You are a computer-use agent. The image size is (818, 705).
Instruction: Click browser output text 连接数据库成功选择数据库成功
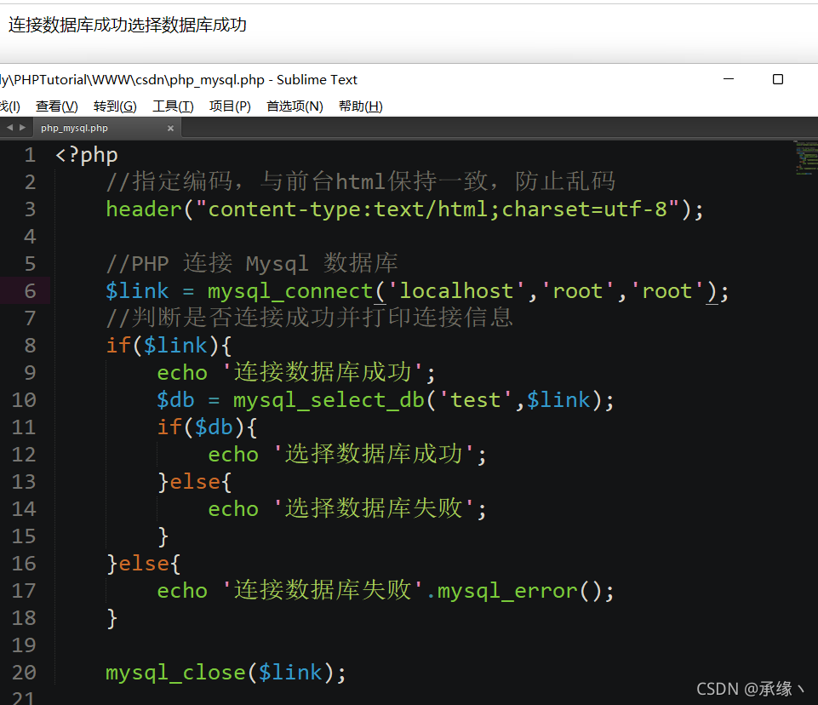click(128, 25)
